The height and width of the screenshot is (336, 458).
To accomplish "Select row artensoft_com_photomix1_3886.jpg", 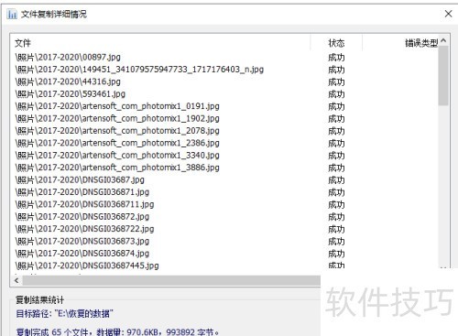I will pos(117,168).
